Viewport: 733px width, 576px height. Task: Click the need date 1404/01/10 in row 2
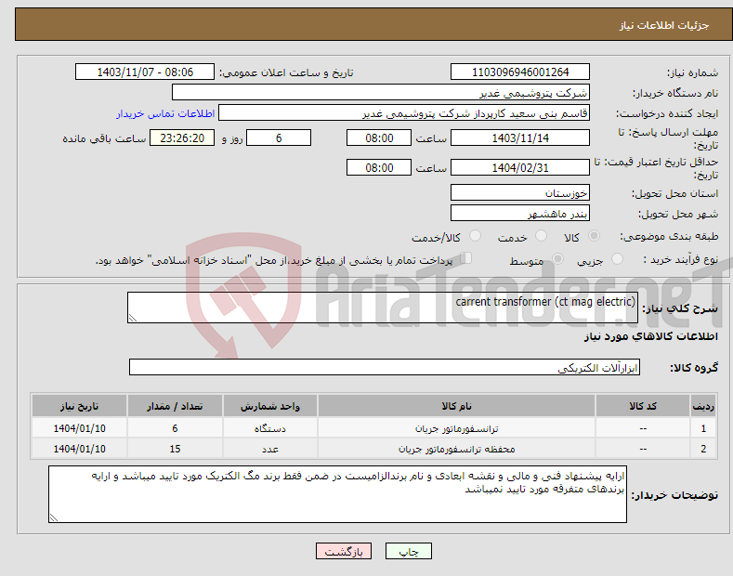[80, 449]
